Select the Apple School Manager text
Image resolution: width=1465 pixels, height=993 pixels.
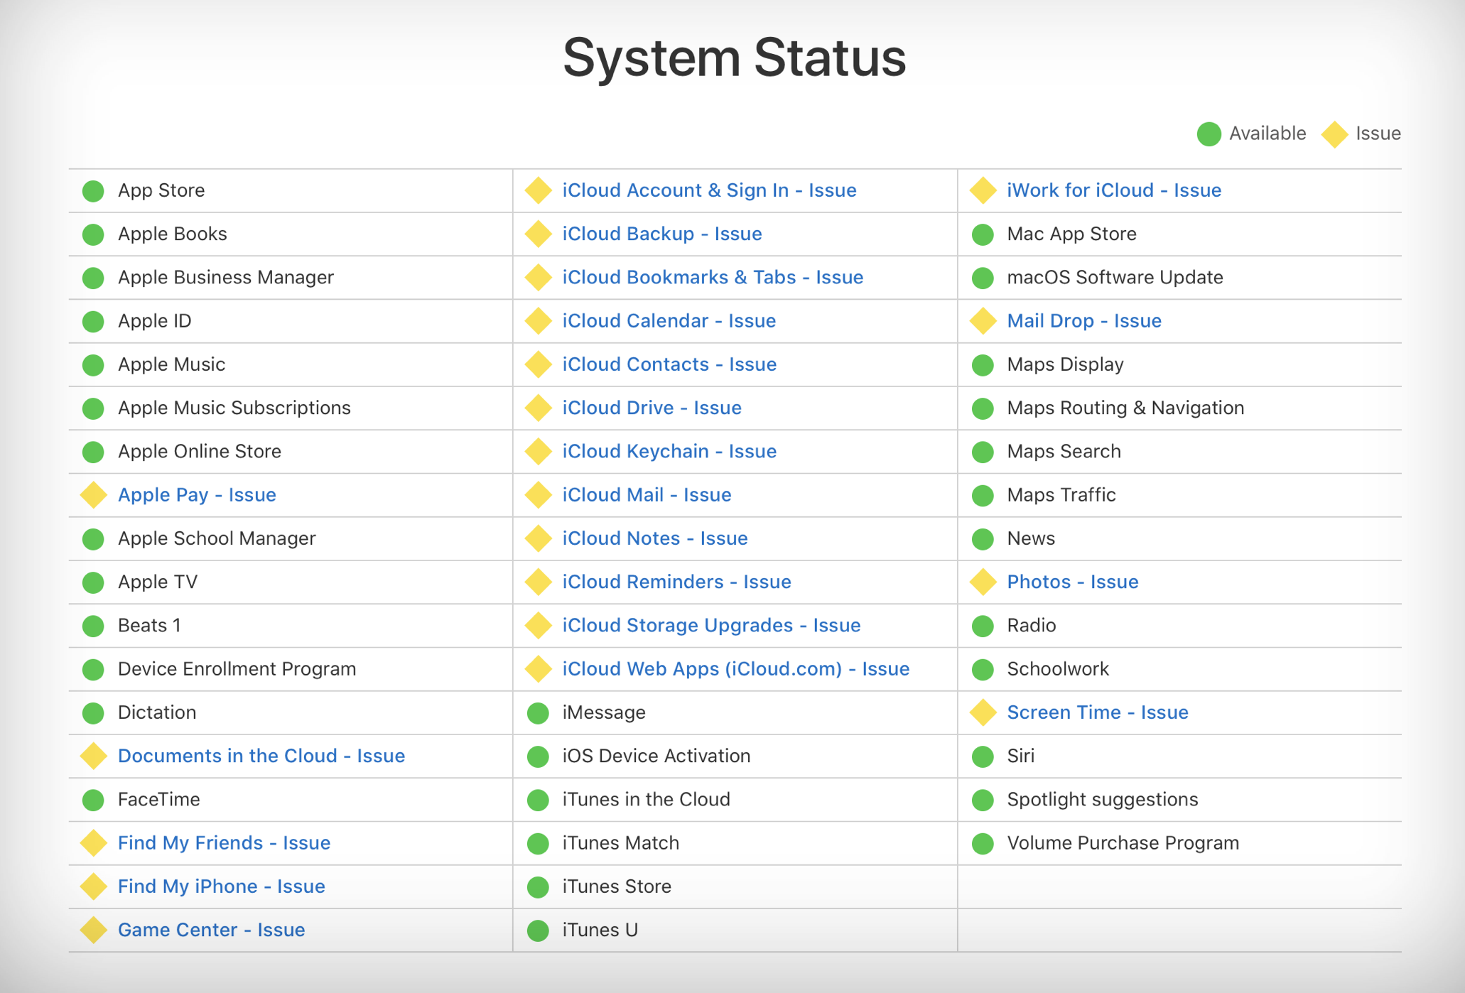pyautogui.click(x=217, y=538)
